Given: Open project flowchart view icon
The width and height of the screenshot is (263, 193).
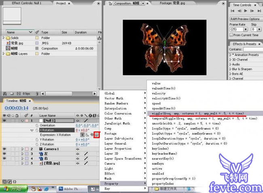Looking at the screenshot, I should click(x=99, y=38).
